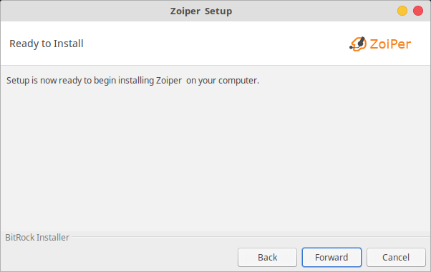Click the empty area left of Back button

(x=118, y=257)
